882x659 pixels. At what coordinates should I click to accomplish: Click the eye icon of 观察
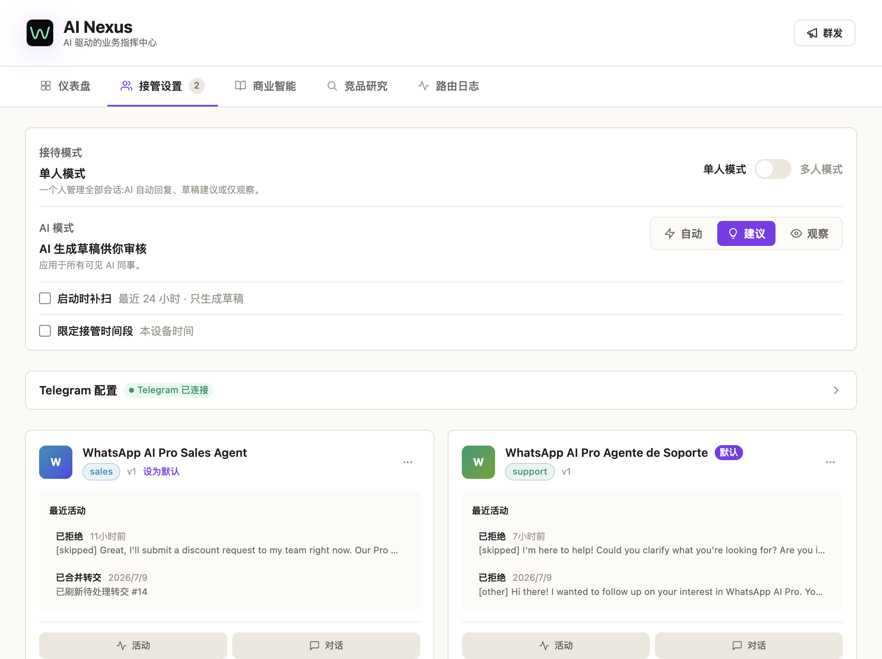[796, 233]
